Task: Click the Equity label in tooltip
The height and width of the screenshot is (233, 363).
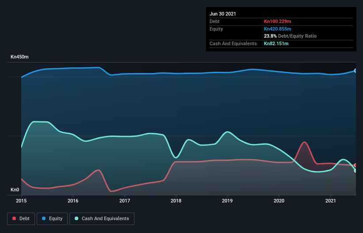Action: tap(216, 29)
